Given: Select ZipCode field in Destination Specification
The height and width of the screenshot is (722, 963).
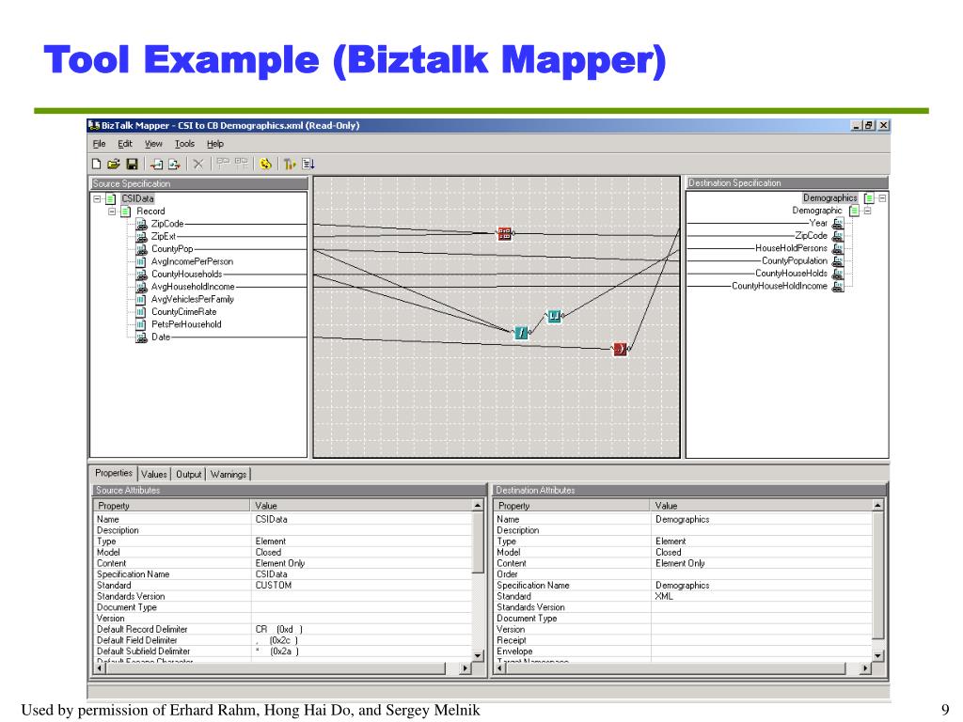Looking at the screenshot, I should click(x=811, y=236).
